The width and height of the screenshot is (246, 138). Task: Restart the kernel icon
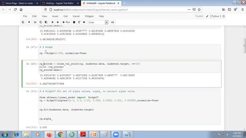(x=79, y=22)
